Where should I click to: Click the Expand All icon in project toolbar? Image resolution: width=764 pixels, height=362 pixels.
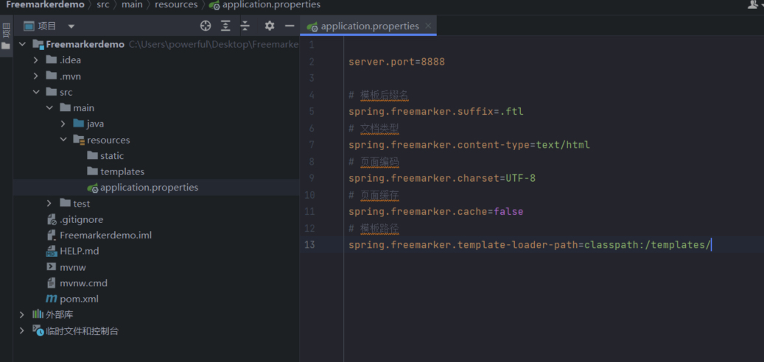(x=225, y=26)
